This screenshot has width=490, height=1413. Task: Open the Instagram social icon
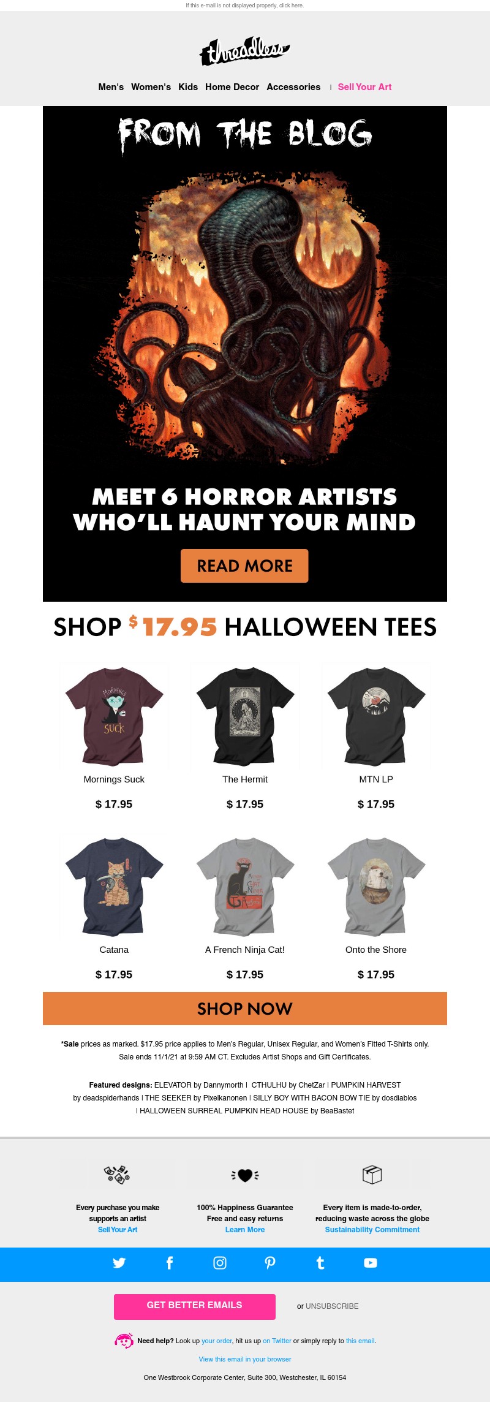(220, 1263)
